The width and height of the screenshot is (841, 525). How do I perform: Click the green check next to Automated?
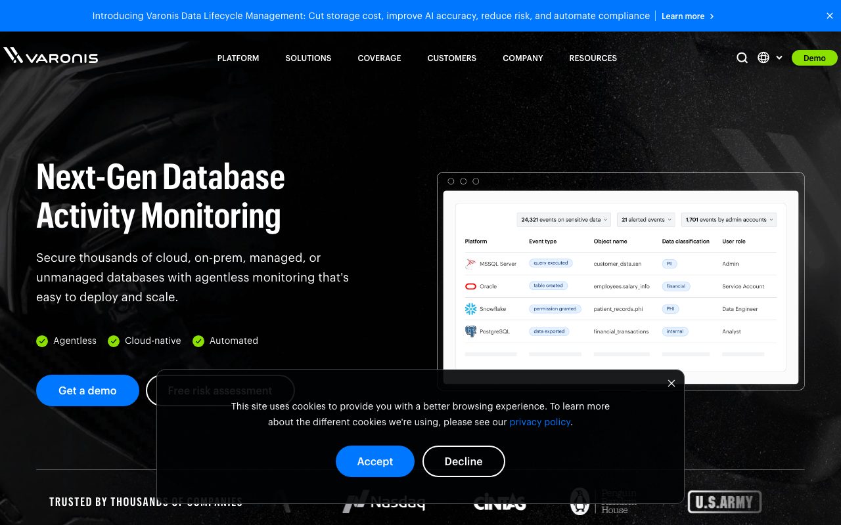pos(198,341)
